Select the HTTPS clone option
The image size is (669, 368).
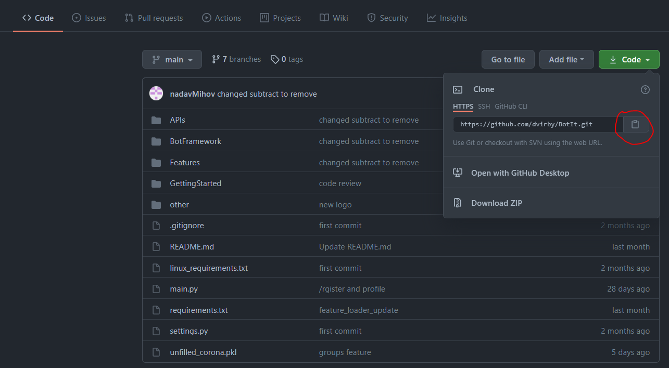point(463,106)
